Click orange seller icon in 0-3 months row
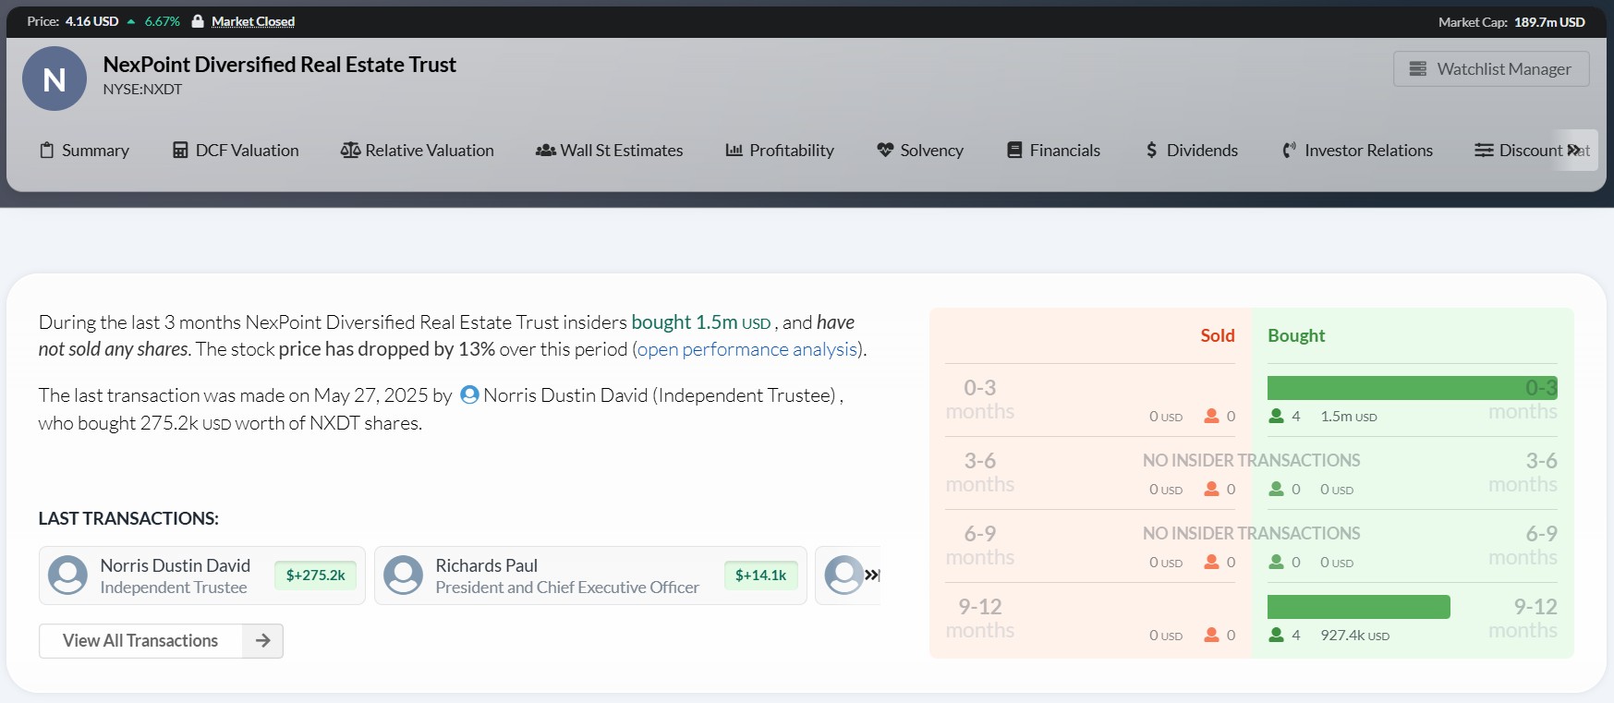1614x703 pixels. click(x=1211, y=416)
